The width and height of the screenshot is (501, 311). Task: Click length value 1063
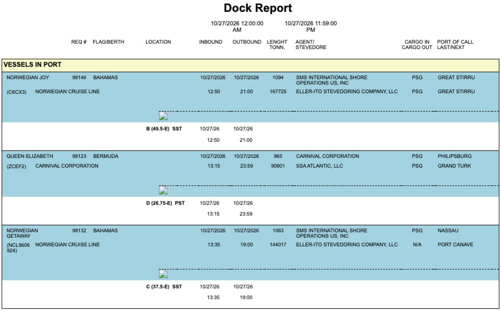(278, 231)
